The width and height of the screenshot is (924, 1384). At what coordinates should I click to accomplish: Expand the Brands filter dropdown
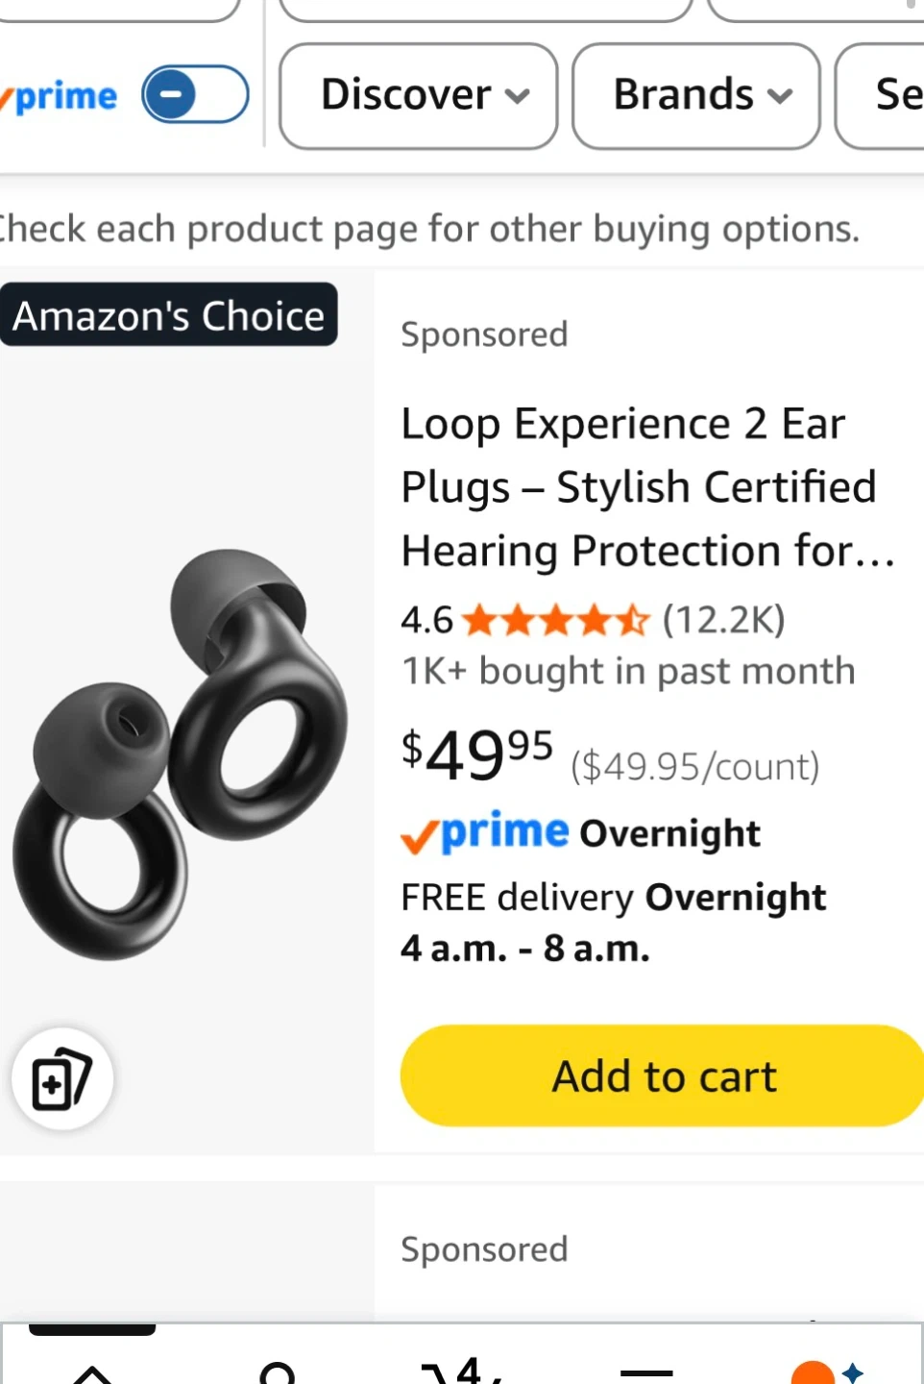coord(696,95)
